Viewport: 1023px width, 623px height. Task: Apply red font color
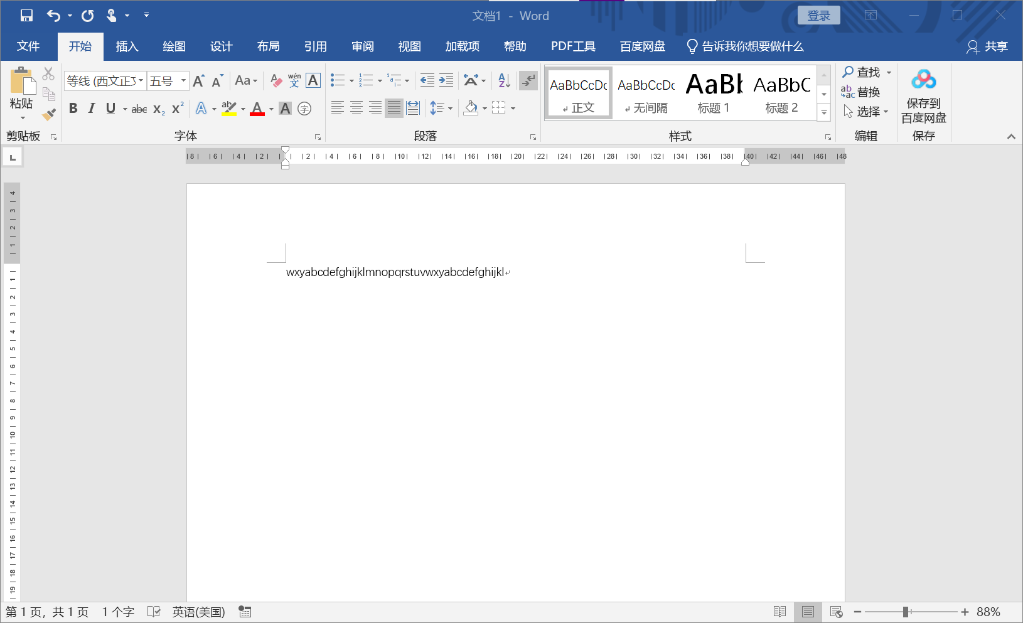point(257,109)
